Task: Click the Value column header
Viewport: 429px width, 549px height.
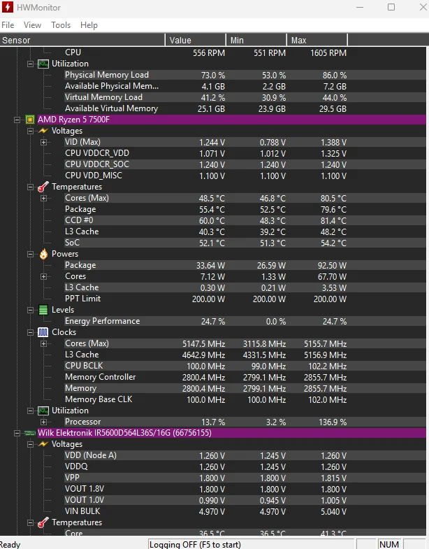Action: [195, 41]
